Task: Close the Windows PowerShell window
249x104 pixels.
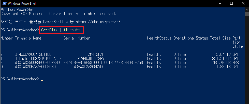Action: pos(243,3)
